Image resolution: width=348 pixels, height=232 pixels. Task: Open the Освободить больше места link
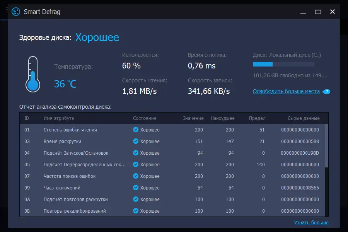click(x=286, y=92)
